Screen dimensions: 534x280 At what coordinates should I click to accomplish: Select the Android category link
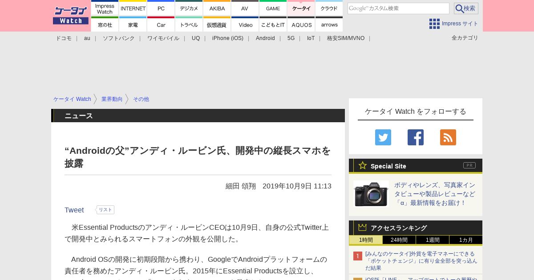[265, 38]
